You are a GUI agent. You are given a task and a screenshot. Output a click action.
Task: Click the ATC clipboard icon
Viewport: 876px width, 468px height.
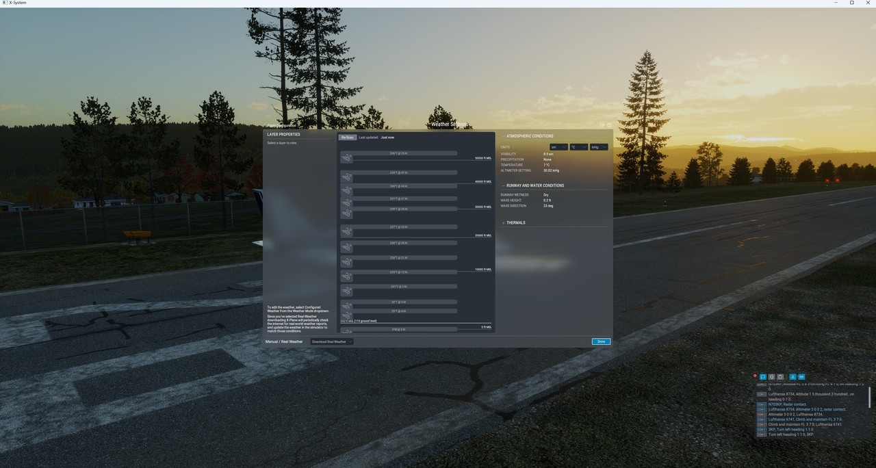[780, 377]
